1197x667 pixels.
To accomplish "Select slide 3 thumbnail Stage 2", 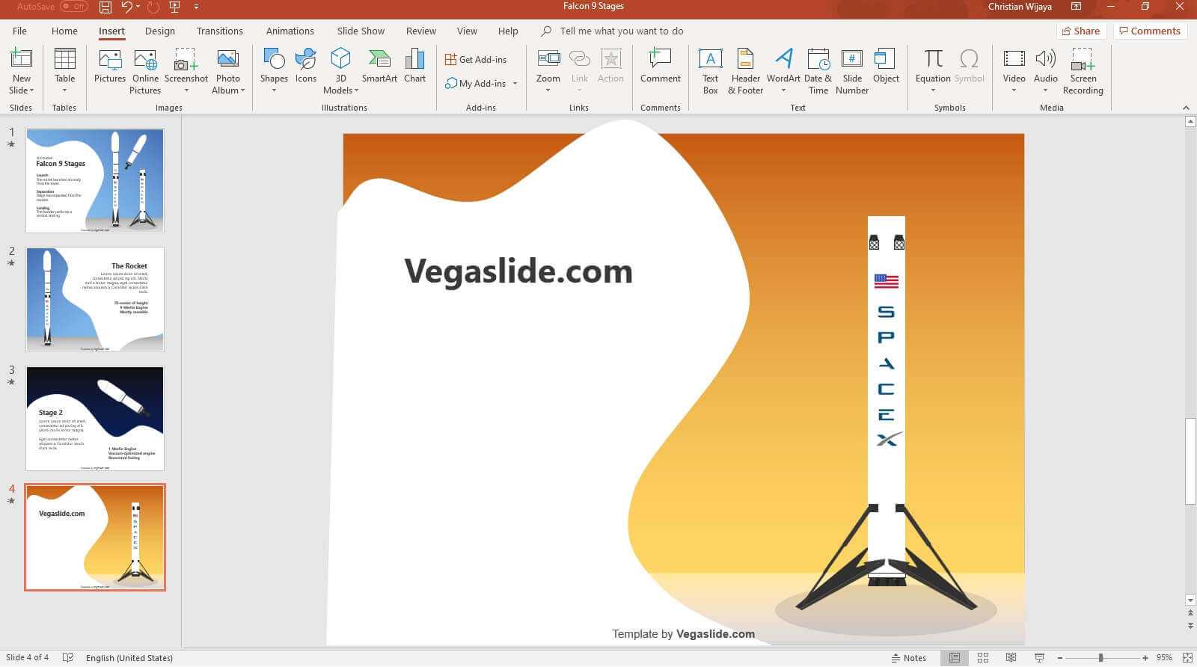I will [95, 418].
